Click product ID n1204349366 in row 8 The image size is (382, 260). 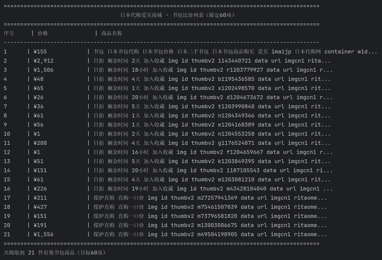(236, 115)
